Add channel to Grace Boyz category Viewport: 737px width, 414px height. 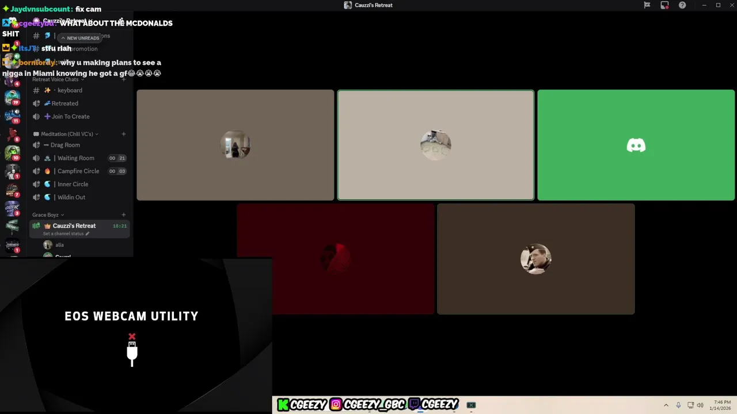click(123, 215)
